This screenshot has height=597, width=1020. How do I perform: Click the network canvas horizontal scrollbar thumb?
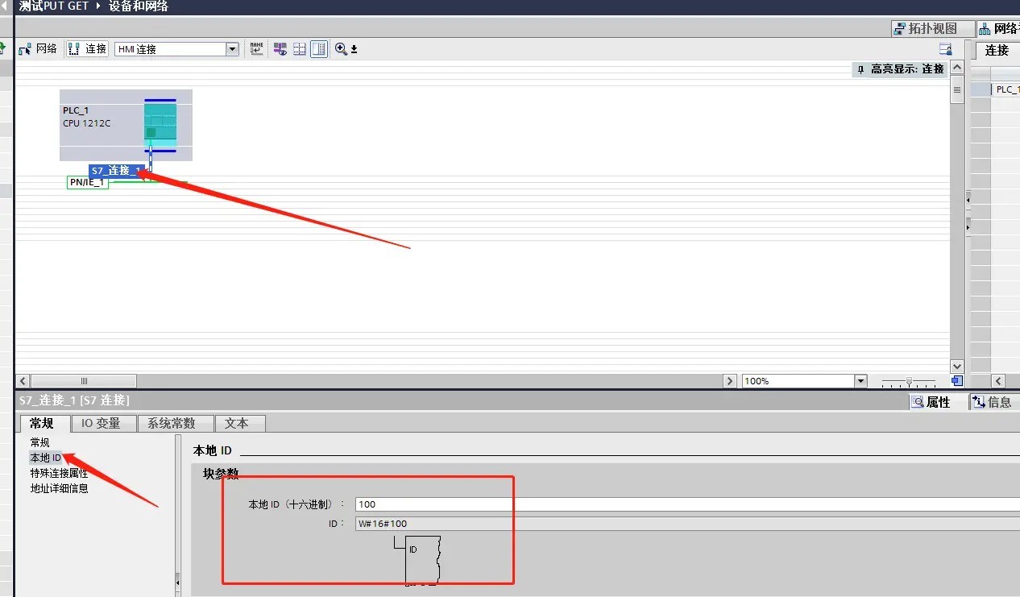pyautogui.click(x=84, y=381)
